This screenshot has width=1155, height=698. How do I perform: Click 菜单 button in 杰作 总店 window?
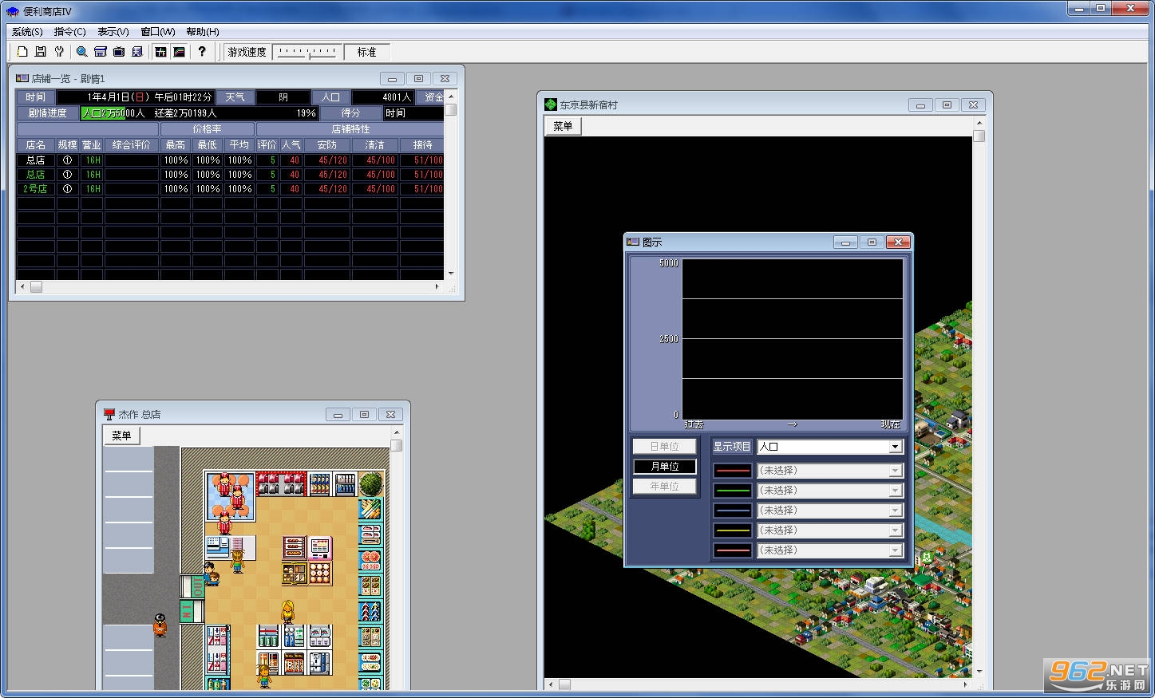(x=121, y=436)
